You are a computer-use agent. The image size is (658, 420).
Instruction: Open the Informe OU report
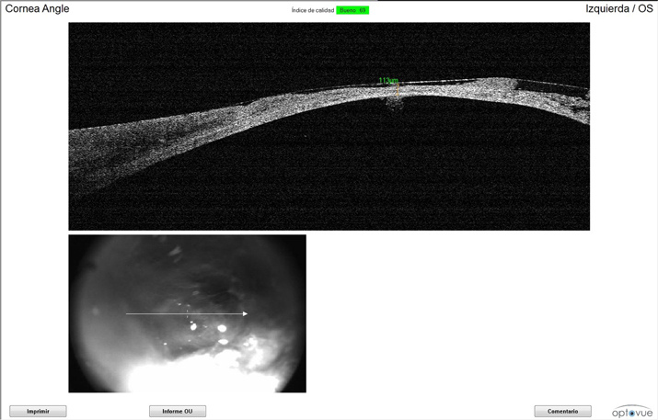click(x=178, y=412)
